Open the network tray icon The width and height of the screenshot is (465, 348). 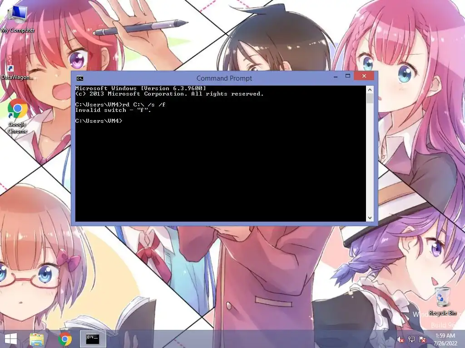411,339
